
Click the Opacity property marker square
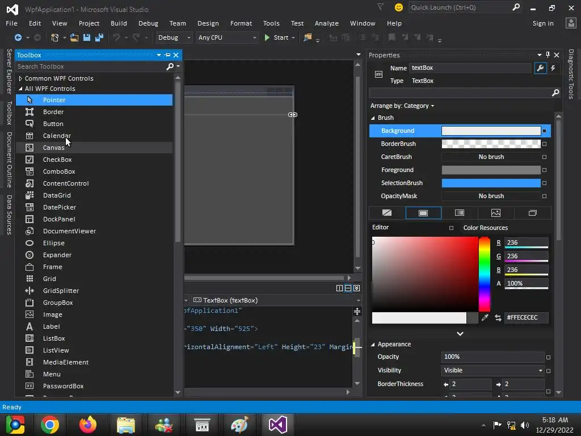point(549,358)
